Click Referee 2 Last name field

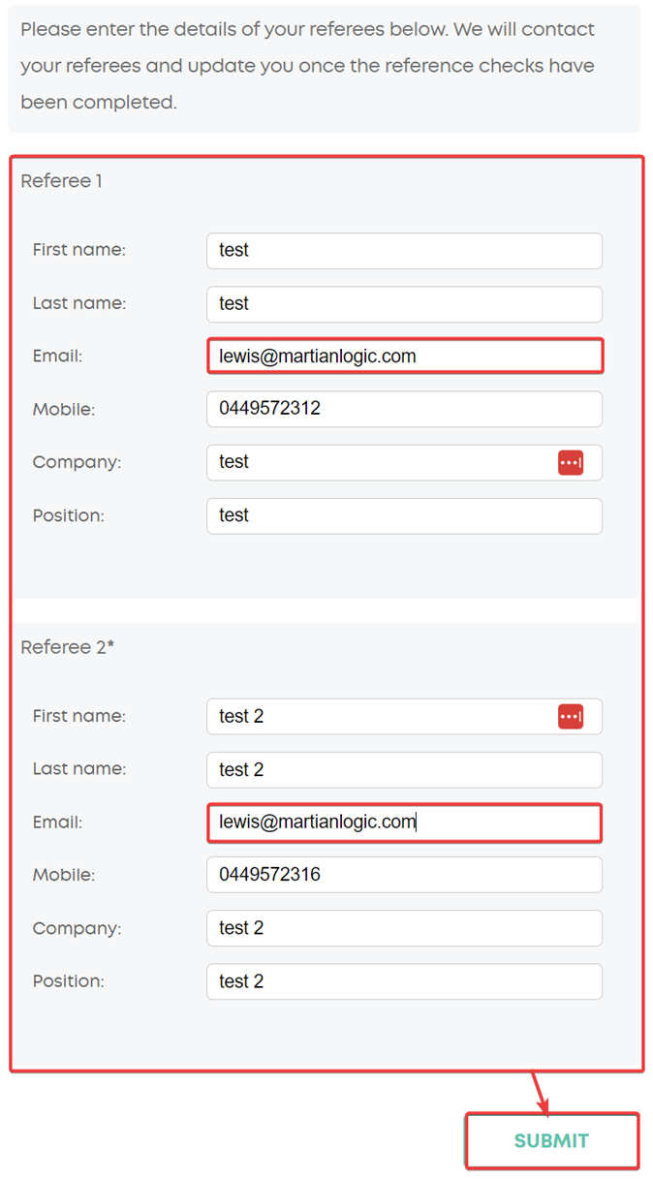pos(404,770)
